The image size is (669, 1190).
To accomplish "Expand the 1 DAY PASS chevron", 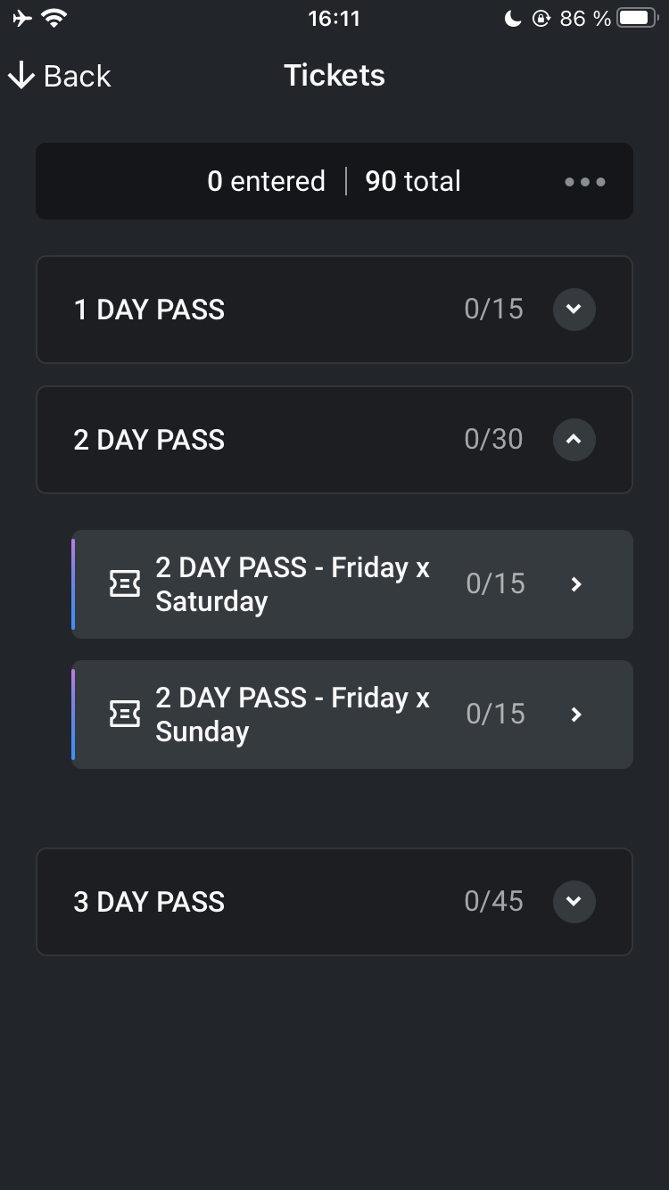I will click(574, 310).
